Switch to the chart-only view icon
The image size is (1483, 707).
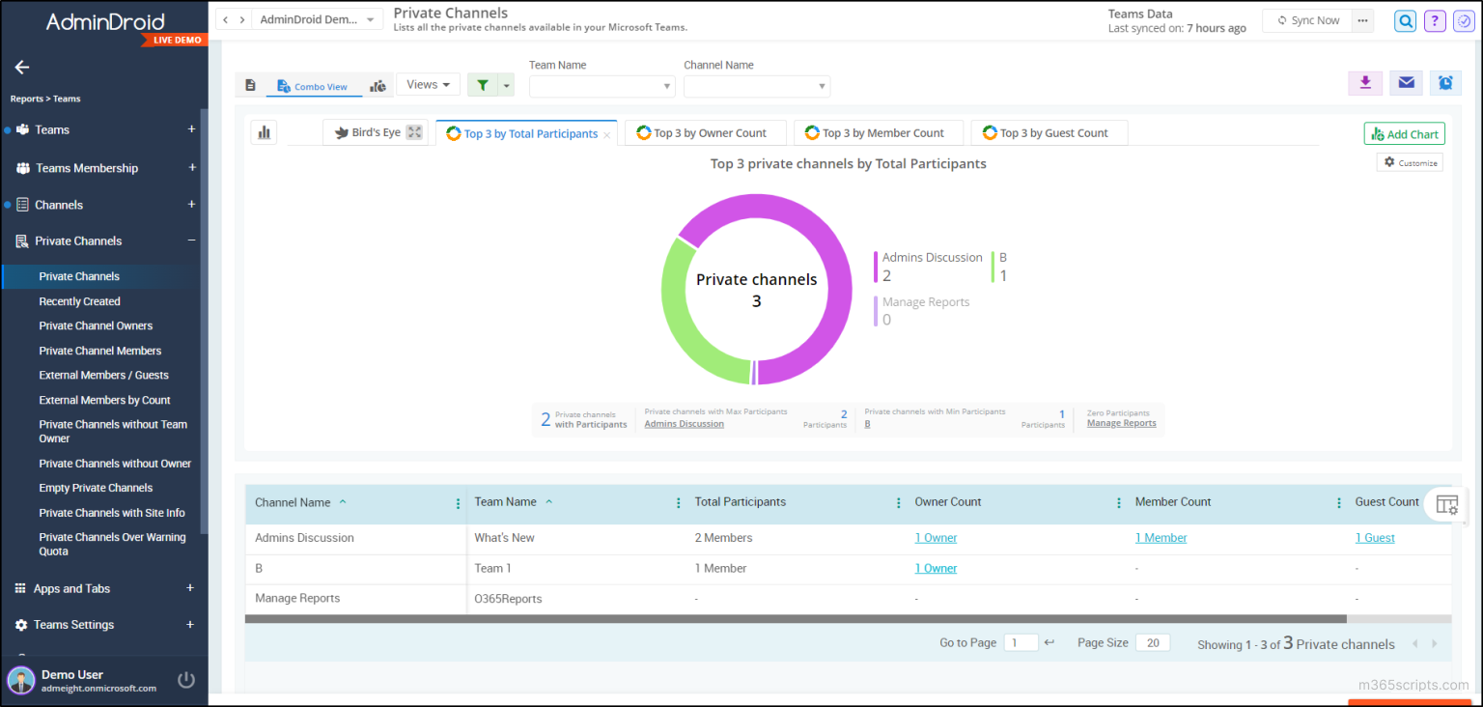pos(378,86)
